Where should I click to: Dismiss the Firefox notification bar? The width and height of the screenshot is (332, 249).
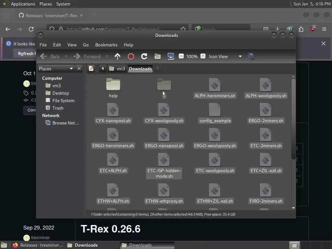(x=323, y=44)
